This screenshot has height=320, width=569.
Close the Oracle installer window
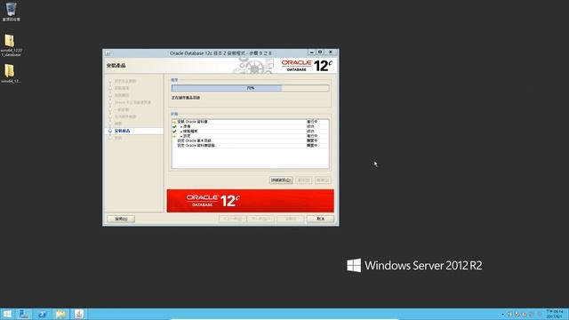pyautogui.click(x=331, y=52)
